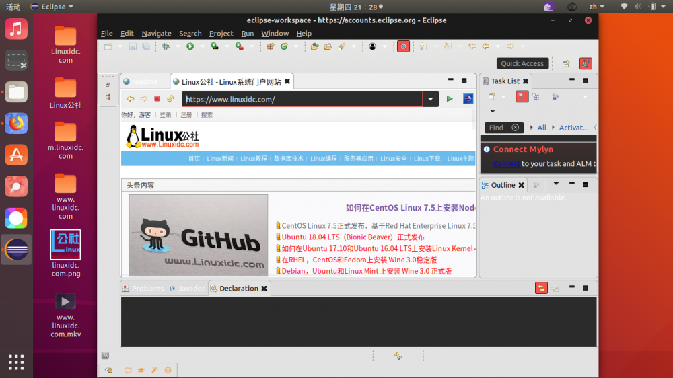Click the URL address input field
The width and height of the screenshot is (673, 378).
tap(302, 99)
